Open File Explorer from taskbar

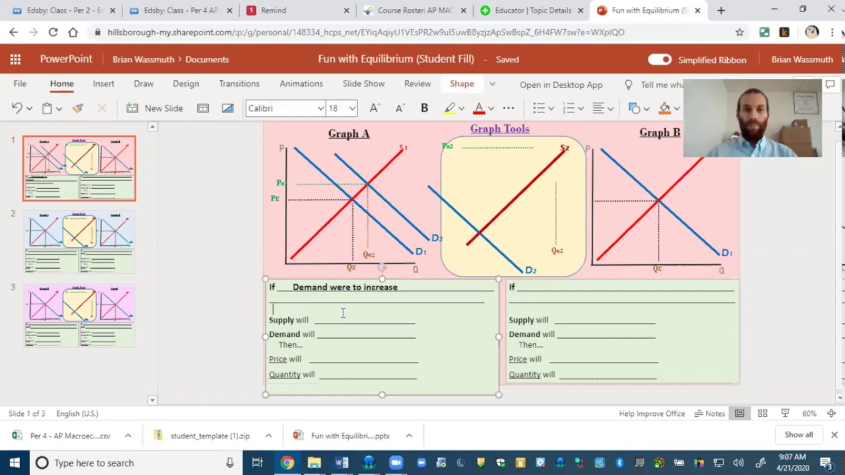click(314, 463)
